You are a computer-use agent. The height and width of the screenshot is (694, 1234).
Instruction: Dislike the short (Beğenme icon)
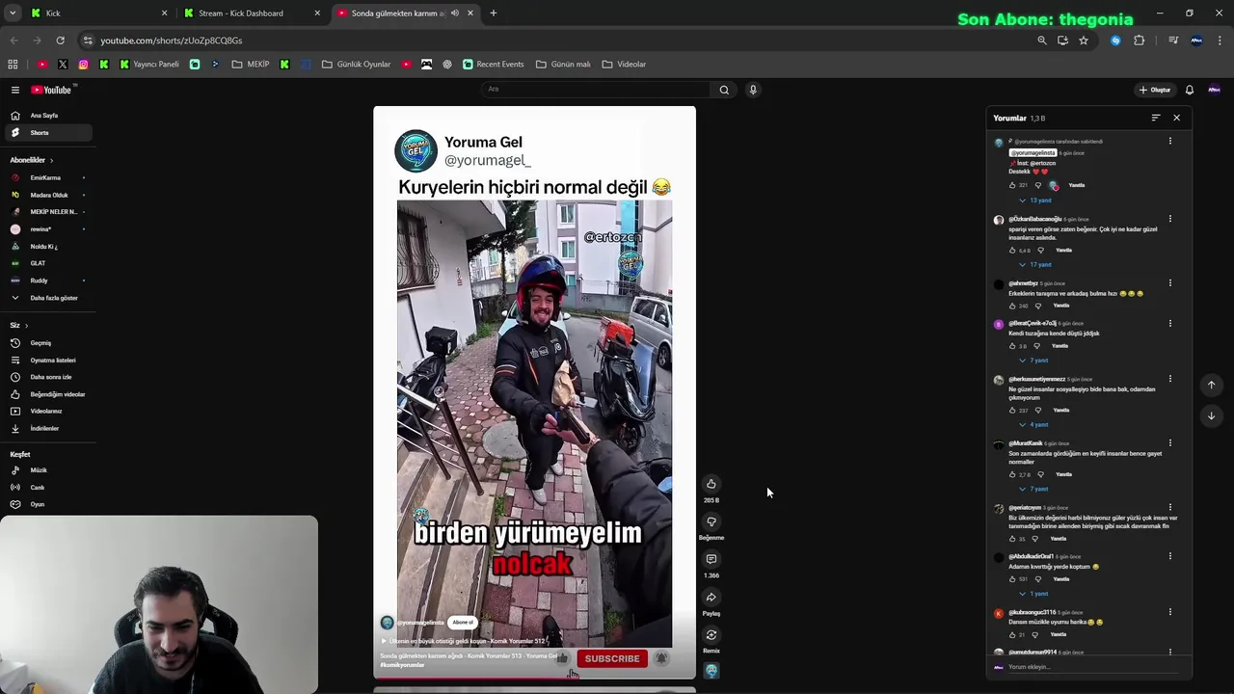click(x=711, y=521)
